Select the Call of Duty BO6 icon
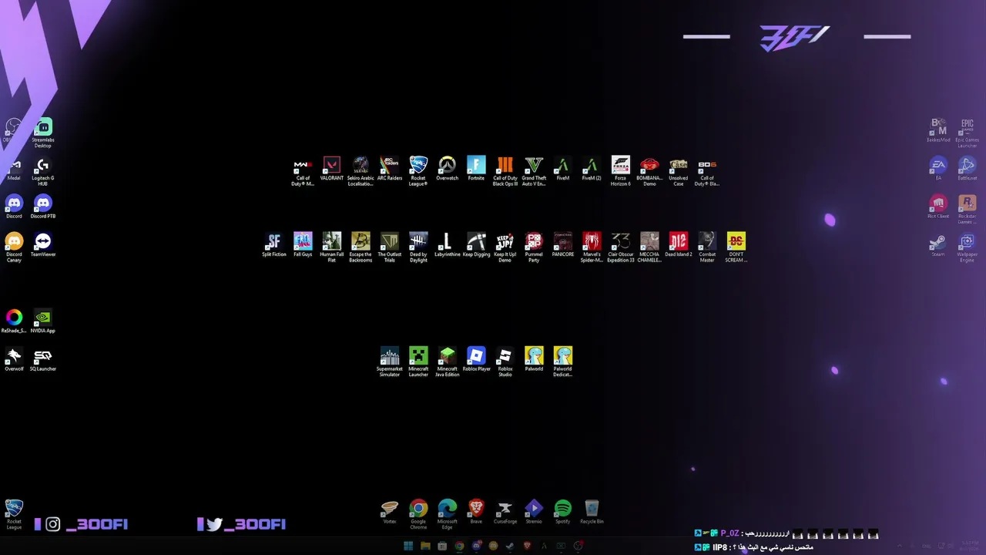The width and height of the screenshot is (986, 555). click(707, 172)
